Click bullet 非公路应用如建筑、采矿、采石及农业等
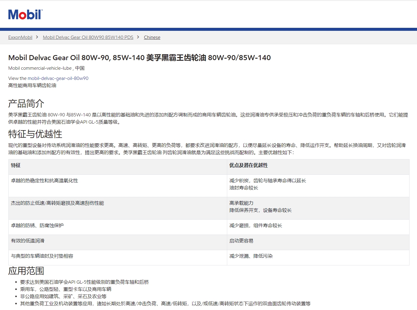 (63, 297)
